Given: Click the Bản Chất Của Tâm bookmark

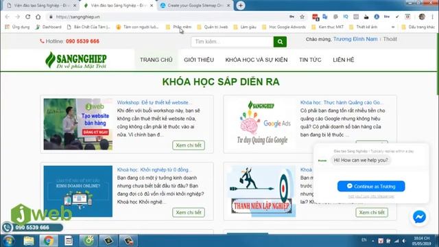Looking at the screenshot, I should [x=89, y=27].
